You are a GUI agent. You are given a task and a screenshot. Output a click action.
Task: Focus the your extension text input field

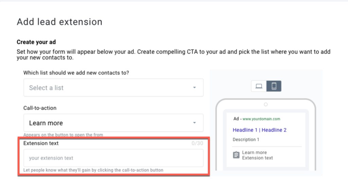point(114,158)
